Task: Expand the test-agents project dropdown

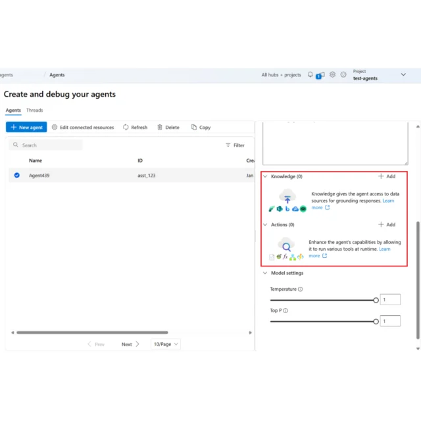Action: (x=403, y=75)
